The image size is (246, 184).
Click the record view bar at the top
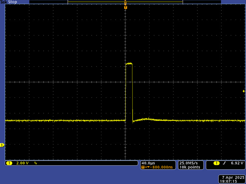click(x=125, y=2)
